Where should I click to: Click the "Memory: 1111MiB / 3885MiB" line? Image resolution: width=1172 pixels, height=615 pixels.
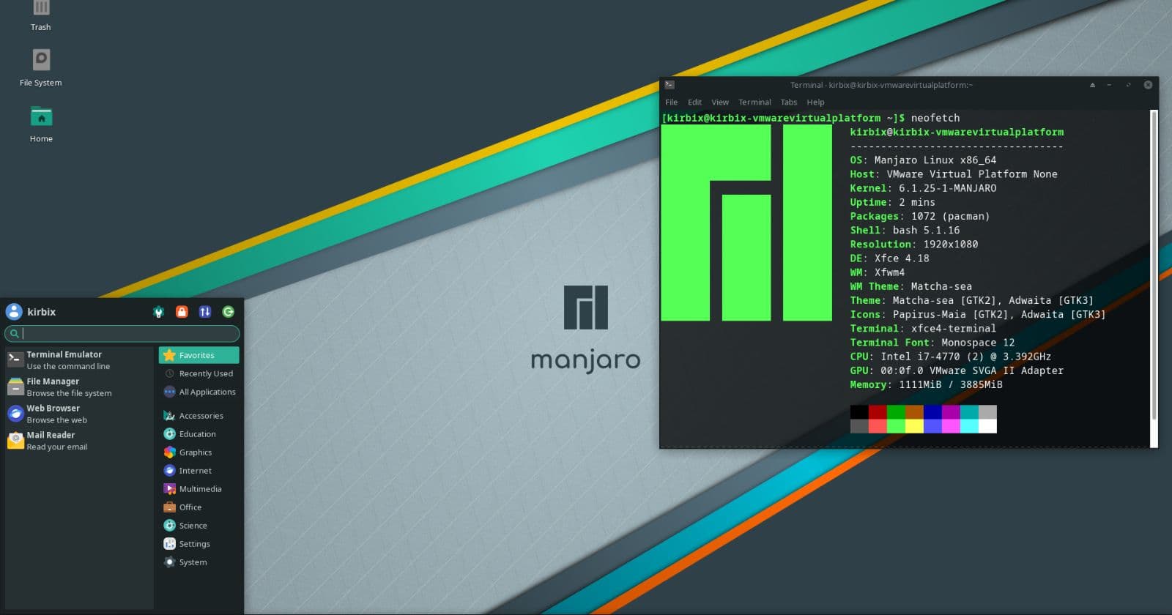[926, 384]
